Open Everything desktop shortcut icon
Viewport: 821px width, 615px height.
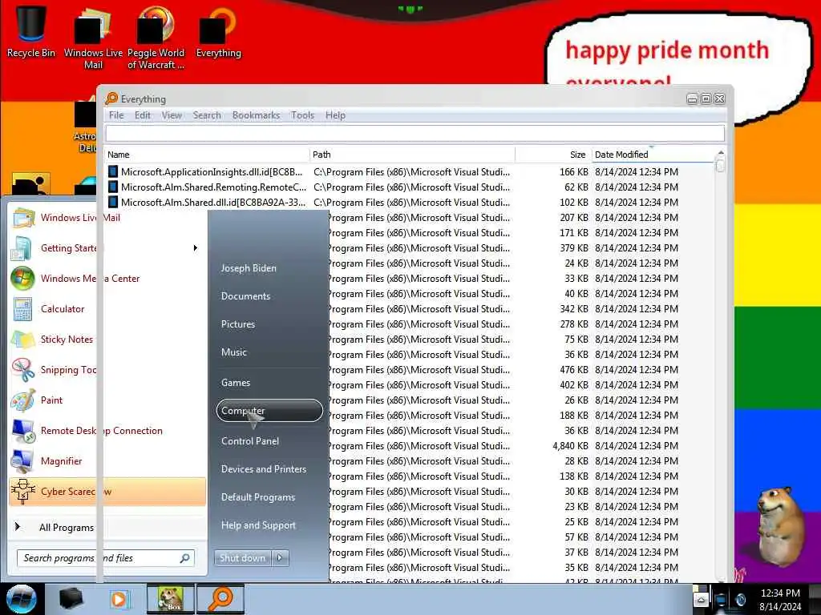pyautogui.click(x=218, y=31)
